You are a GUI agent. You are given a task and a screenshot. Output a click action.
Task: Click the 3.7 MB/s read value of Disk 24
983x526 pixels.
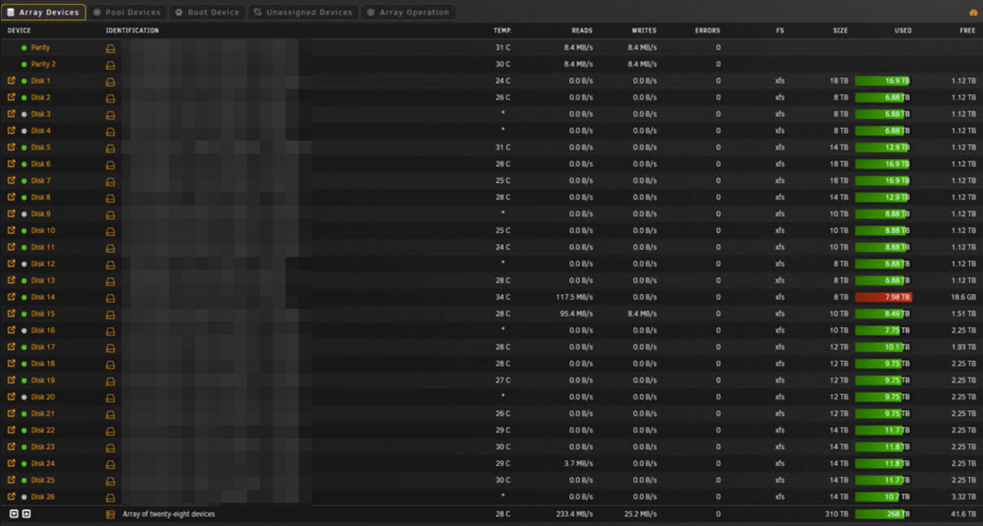tap(578, 463)
